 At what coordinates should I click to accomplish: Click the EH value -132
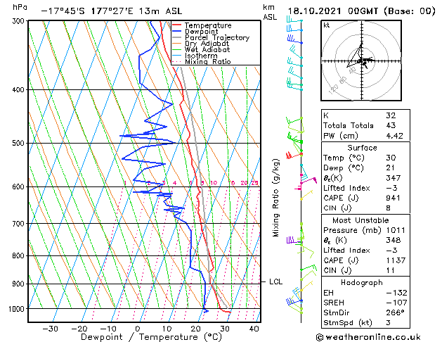[x=397, y=293]
